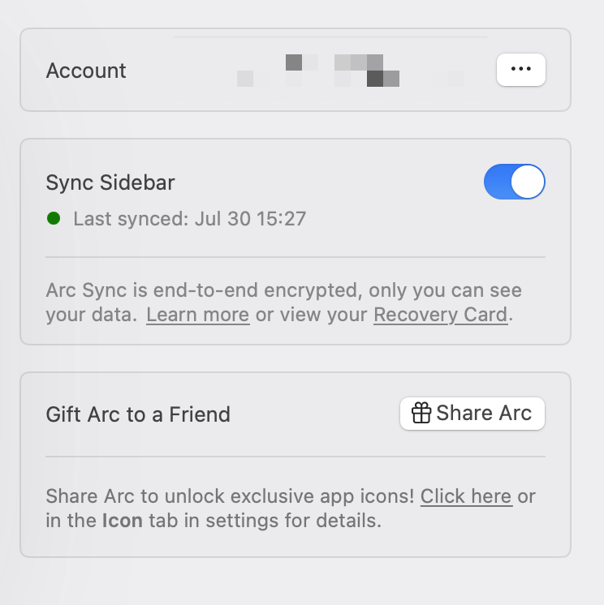Select the Last synced timestamp text
Viewport: 604px width, 605px height.
click(190, 219)
